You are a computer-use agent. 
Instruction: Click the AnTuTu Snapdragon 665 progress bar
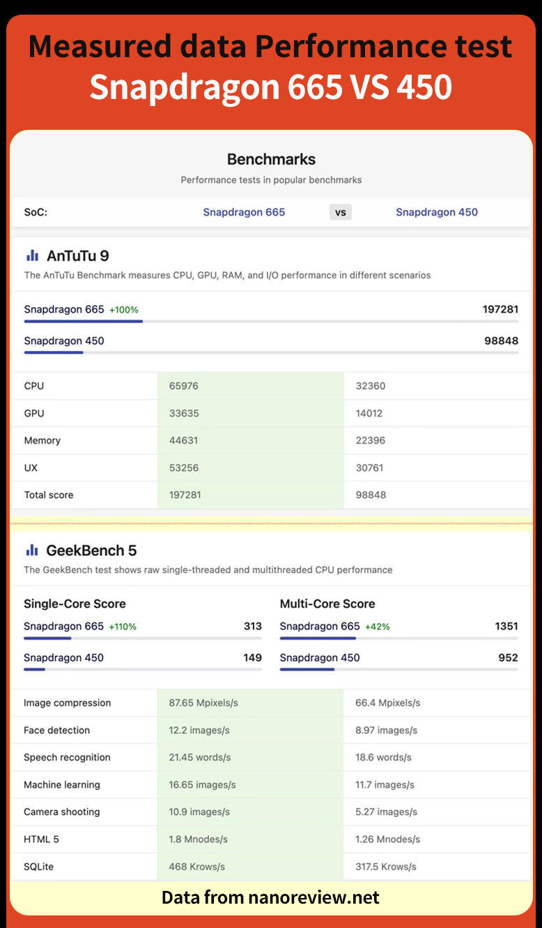coord(271,322)
